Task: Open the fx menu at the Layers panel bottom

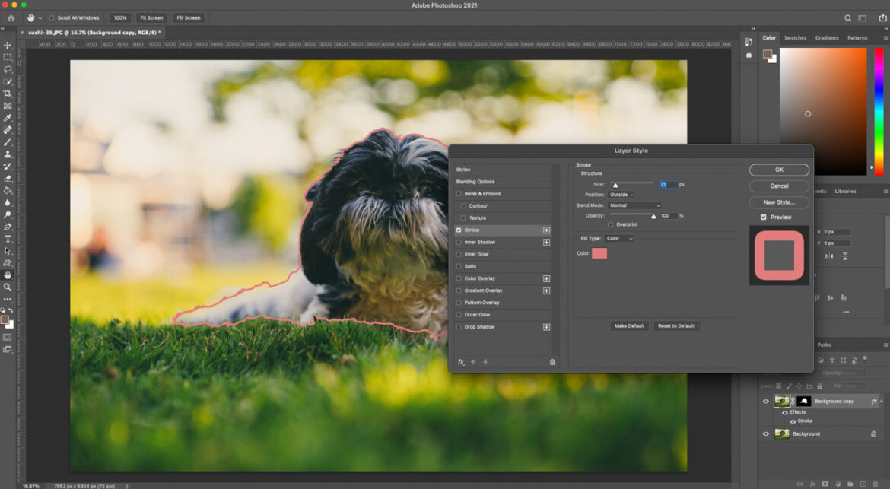Action: [812, 484]
